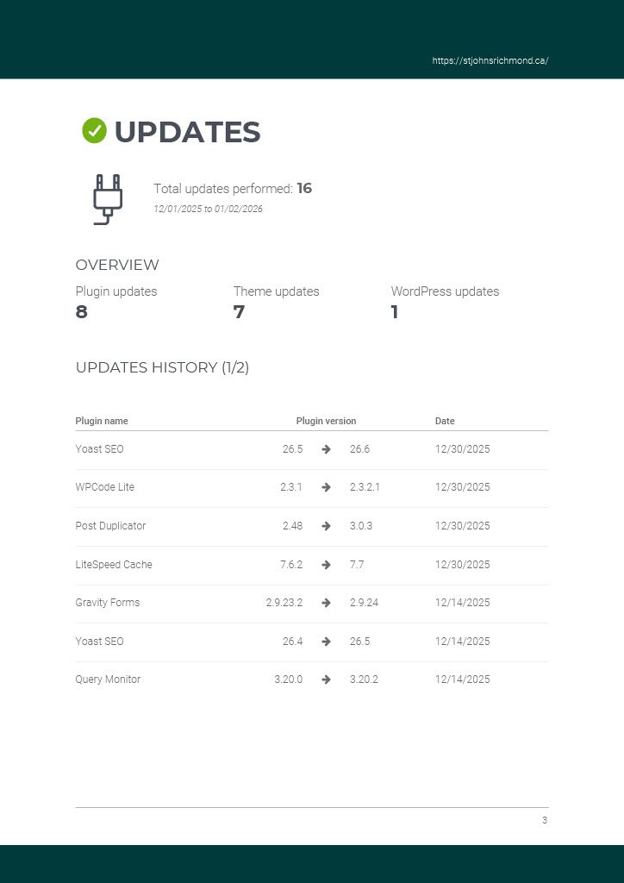Click the green checkmark icon beside UPDATES
The width and height of the screenshot is (624, 883).
[x=94, y=131]
